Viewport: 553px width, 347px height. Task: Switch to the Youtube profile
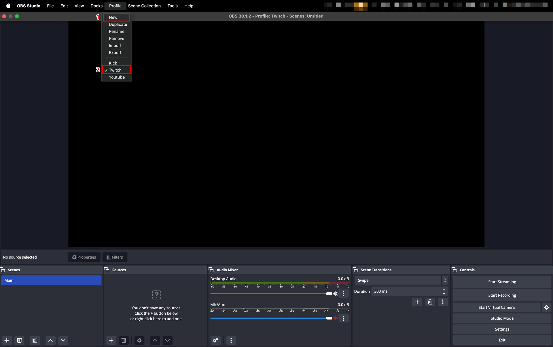click(x=117, y=77)
